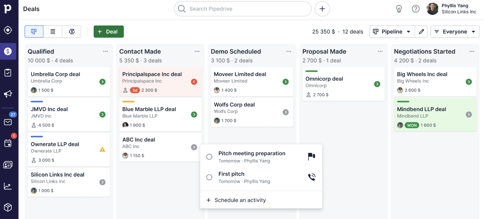Screen dimensions: 484x219
Task: Click the 25 350 $ pipeline total
Action: click(324, 32)
